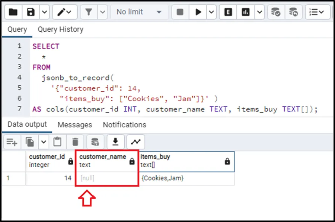This screenshot has width=335, height=222.
Task: Expand the Edit pencil dropdown
Action: pyautogui.click(x=73, y=12)
